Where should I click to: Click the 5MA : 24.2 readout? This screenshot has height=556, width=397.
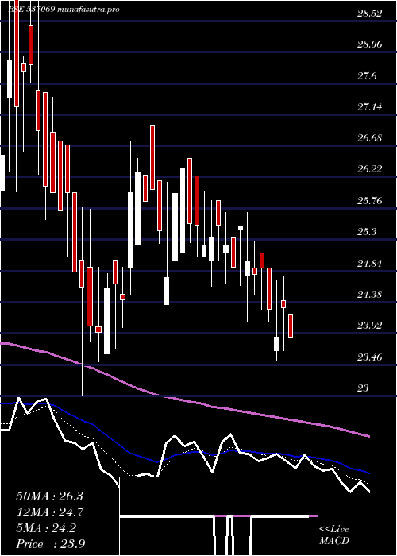point(46,528)
